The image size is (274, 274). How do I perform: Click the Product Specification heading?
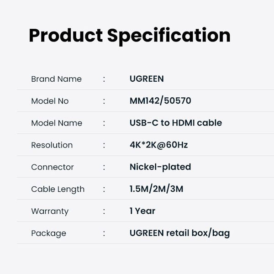[x=129, y=36]
